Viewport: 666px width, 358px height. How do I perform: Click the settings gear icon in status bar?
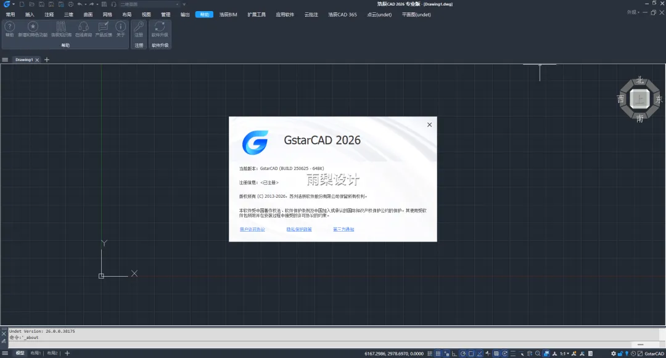click(x=614, y=353)
